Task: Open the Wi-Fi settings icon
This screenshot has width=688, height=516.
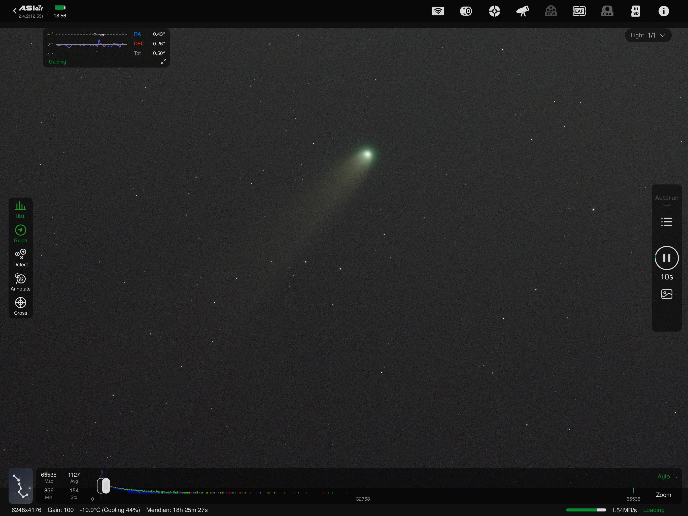Action: click(x=438, y=11)
